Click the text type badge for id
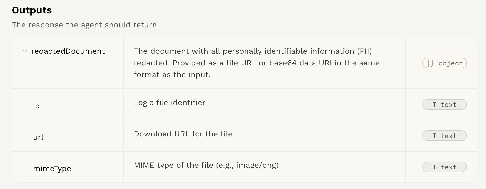Image resolution: width=486 pixels, height=189 pixels. pos(444,105)
